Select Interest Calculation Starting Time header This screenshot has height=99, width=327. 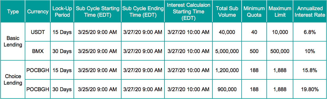point(189,11)
